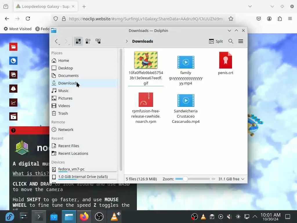Open the Home place in sidebar
Screen dimensions: 297x223
pos(84,60)
